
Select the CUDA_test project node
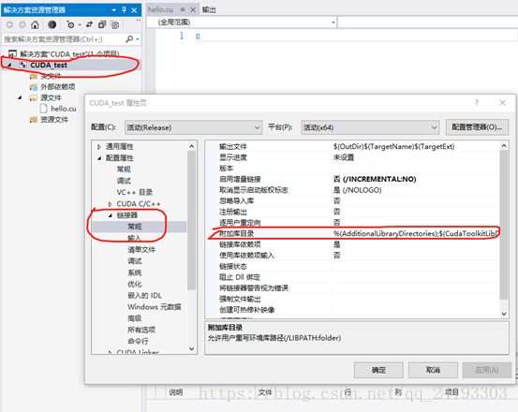(49, 65)
